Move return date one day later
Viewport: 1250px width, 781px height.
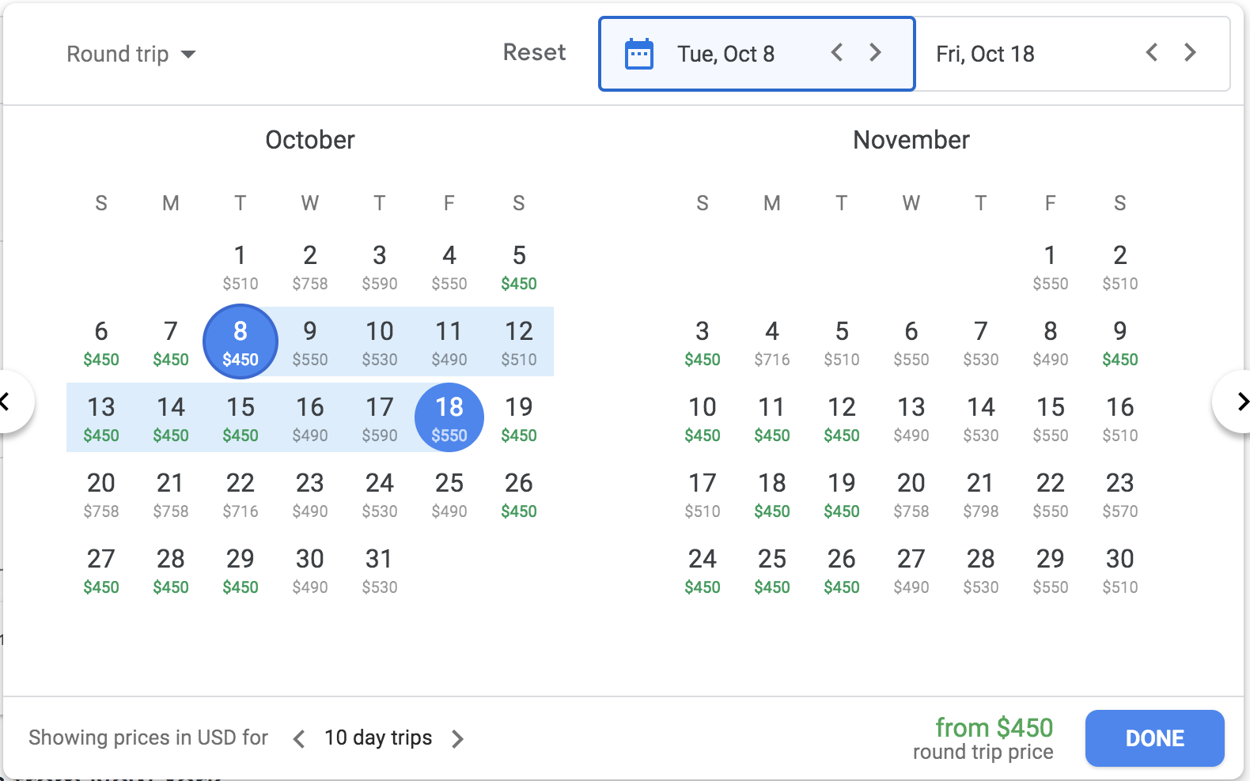coord(1190,53)
